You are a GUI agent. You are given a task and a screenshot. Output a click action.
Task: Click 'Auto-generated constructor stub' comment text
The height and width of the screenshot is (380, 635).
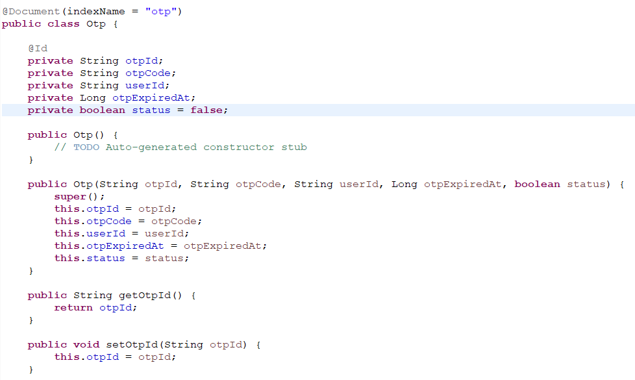[x=206, y=147]
